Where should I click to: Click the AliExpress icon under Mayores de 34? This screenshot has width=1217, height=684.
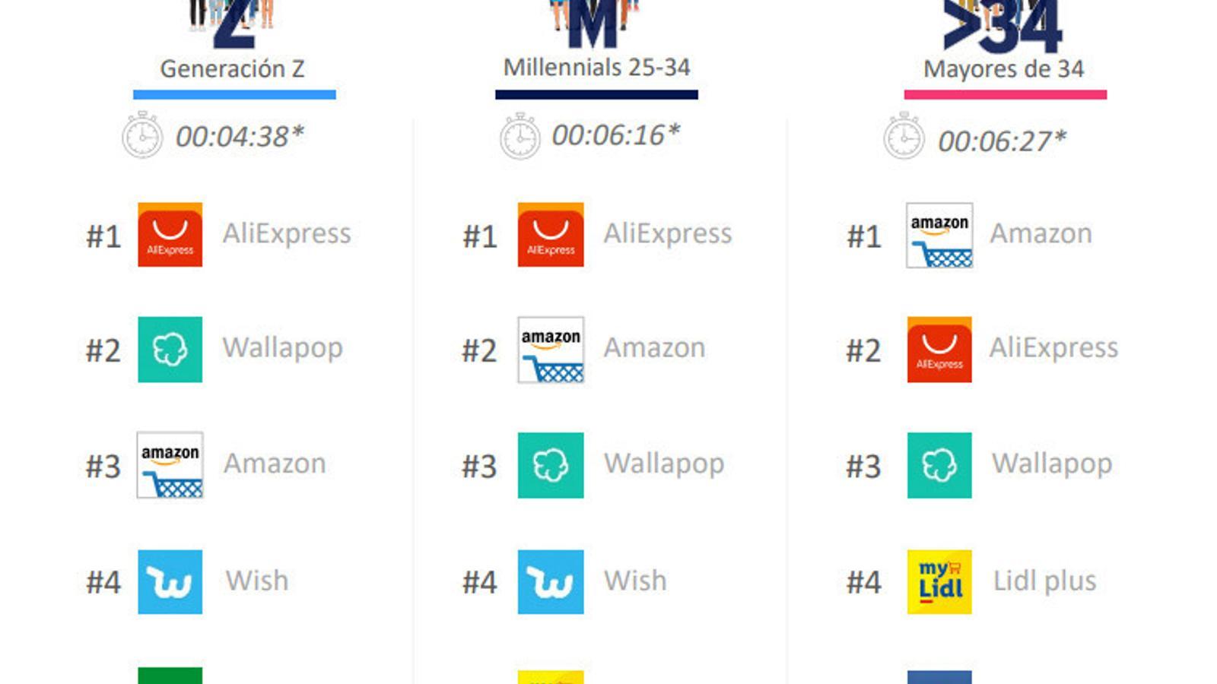pos(939,350)
